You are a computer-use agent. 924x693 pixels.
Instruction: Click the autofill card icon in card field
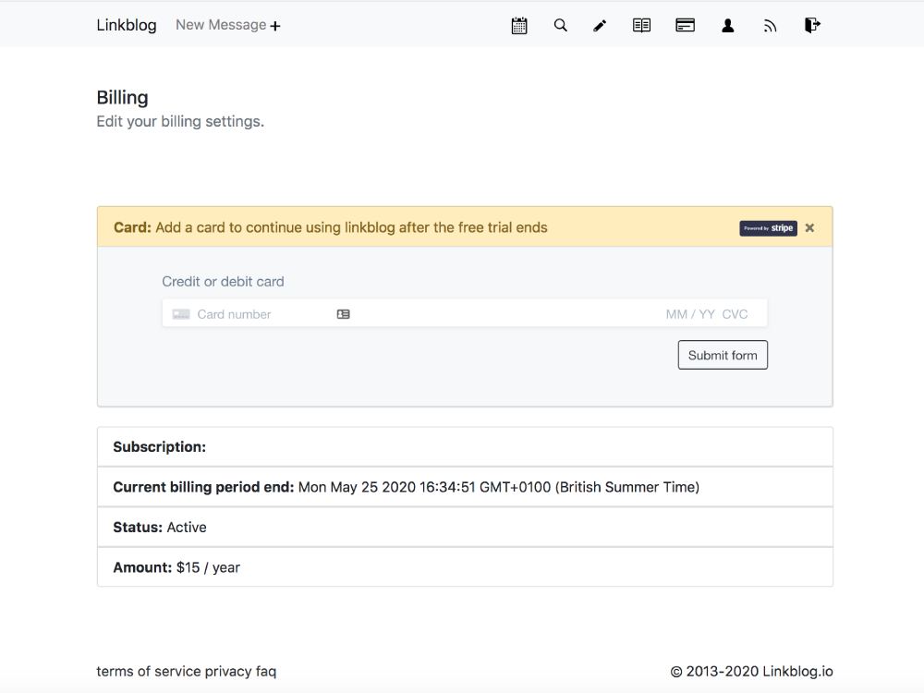tap(344, 314)
